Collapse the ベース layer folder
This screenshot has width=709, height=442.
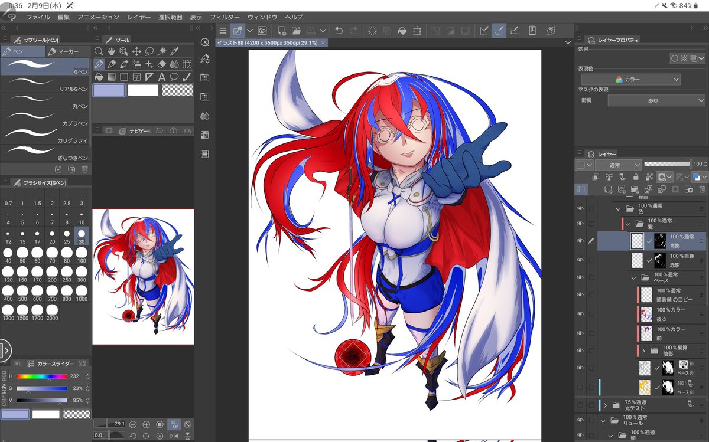click(x=634, y=277)
